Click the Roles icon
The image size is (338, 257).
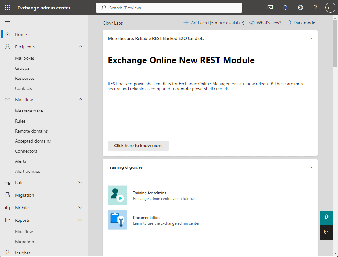8,182
